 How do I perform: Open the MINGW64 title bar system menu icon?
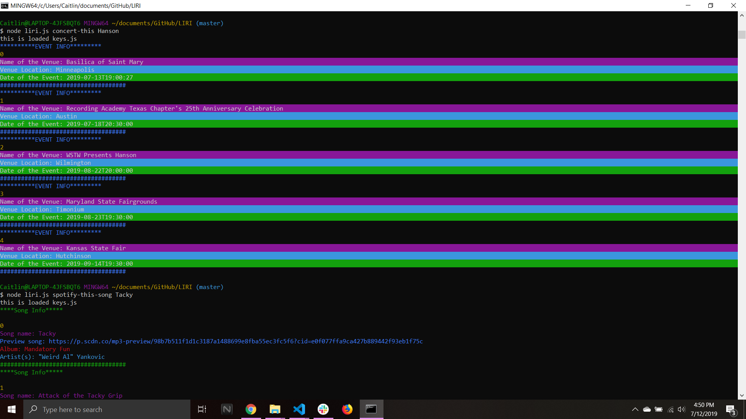(x=5, y=5)
